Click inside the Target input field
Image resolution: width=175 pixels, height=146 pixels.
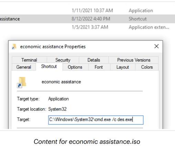(x=96, y=120)
